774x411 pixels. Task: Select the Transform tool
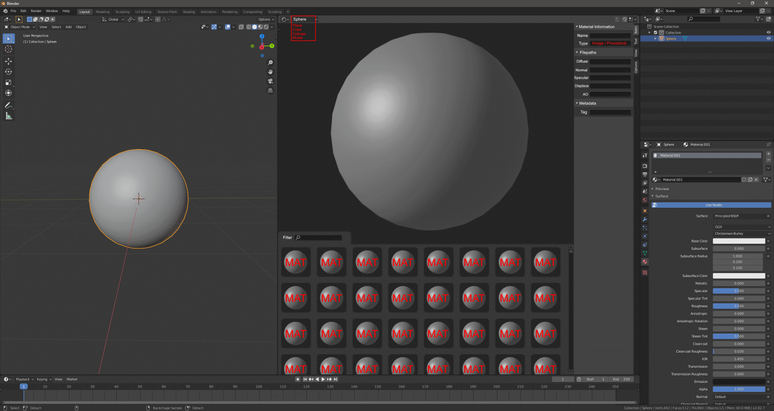pos(8,93)
